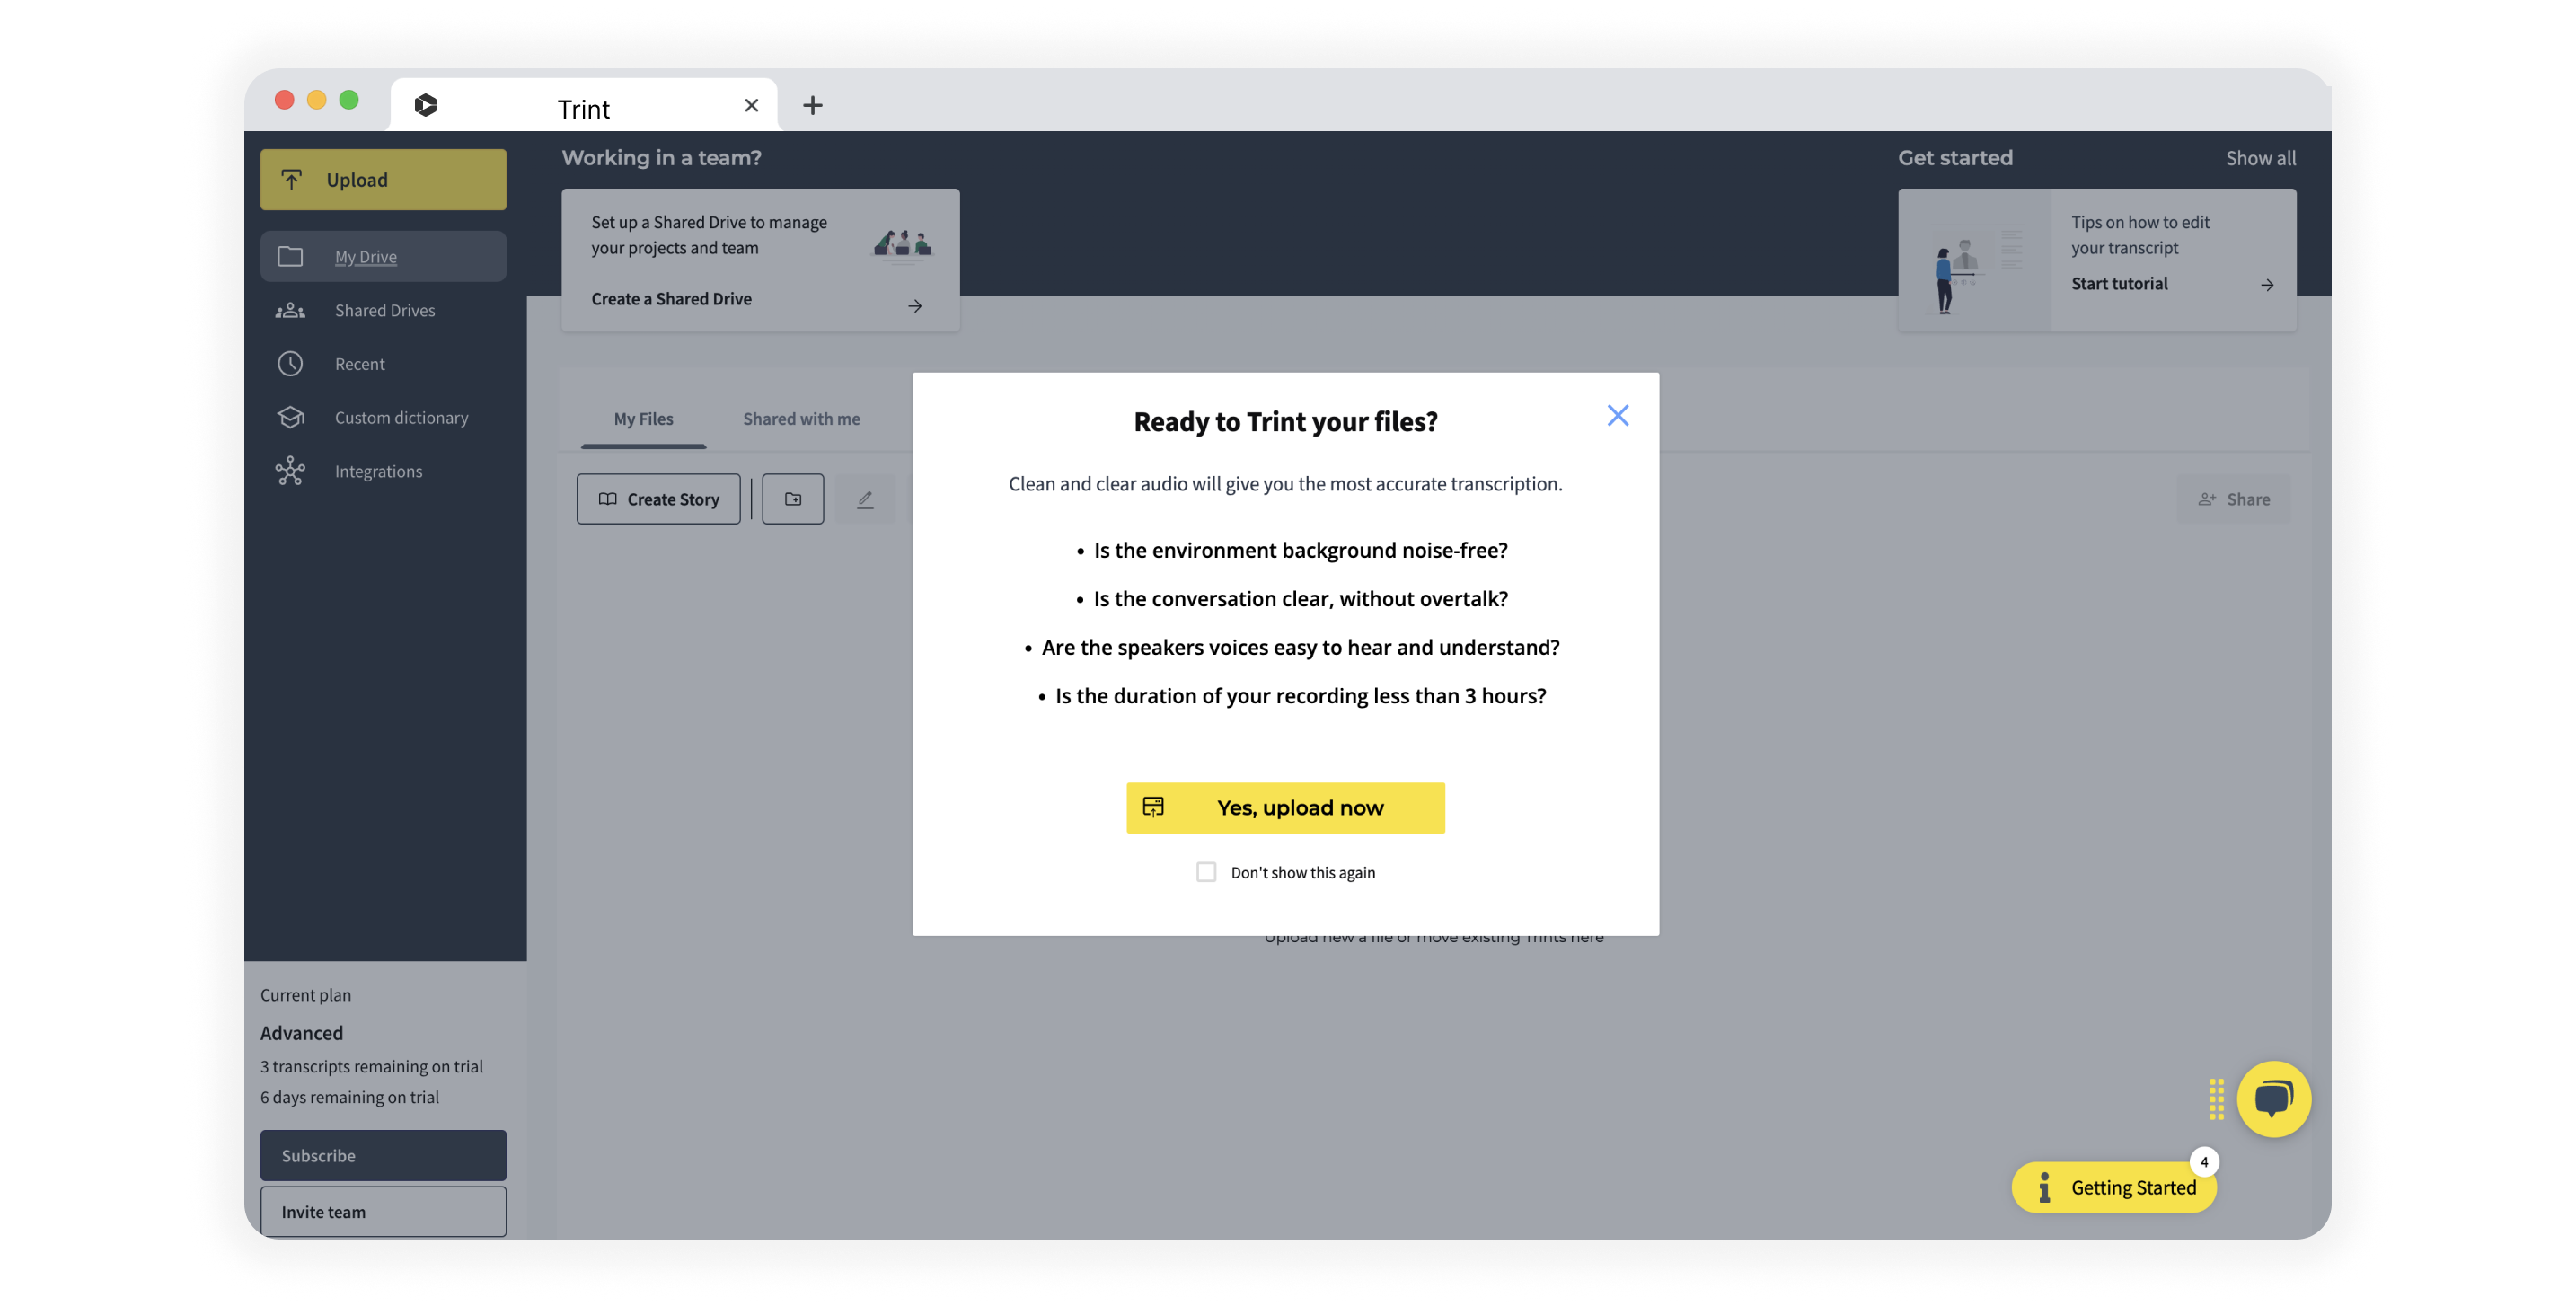Click the tutorial illustration thumbnail
Viewport: 2576px width, 1306px height.
pos(1973,261)
